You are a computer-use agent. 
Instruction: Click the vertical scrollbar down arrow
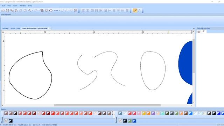point(194,103)
